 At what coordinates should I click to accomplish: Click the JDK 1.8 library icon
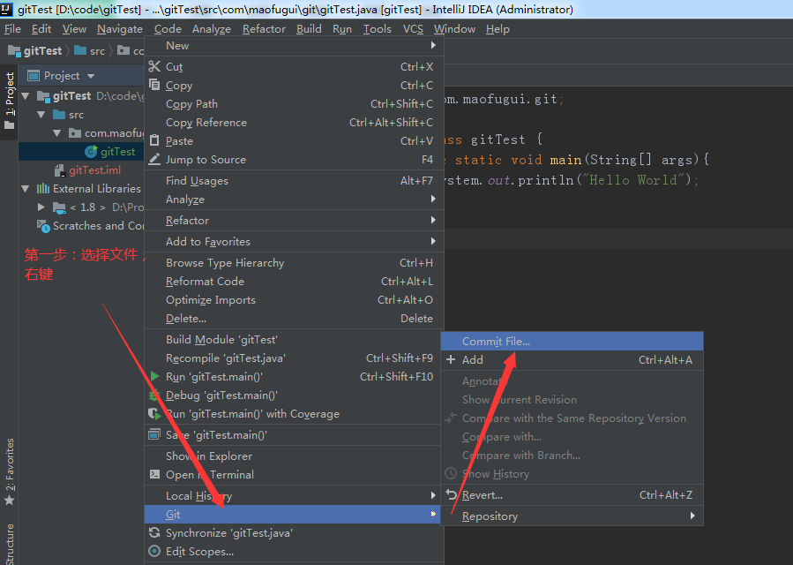[59, 207]
